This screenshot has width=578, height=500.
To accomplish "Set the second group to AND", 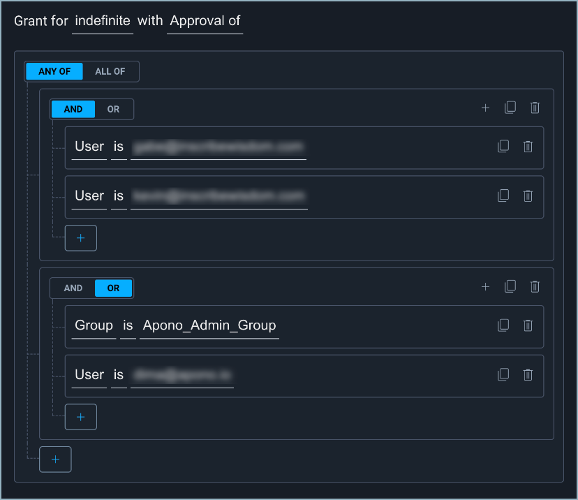I will (x=73, y=288).
